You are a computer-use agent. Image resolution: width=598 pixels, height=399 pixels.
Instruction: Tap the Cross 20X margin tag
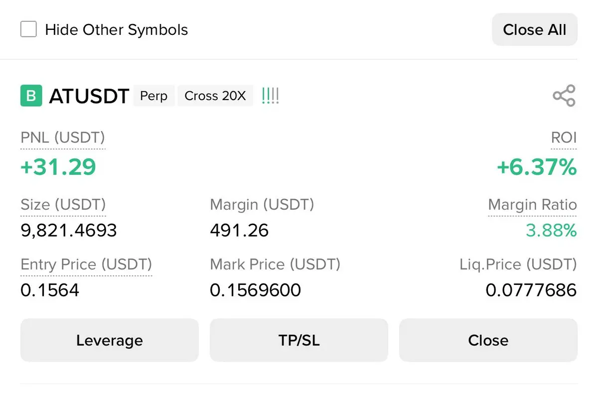pos(215,96)
